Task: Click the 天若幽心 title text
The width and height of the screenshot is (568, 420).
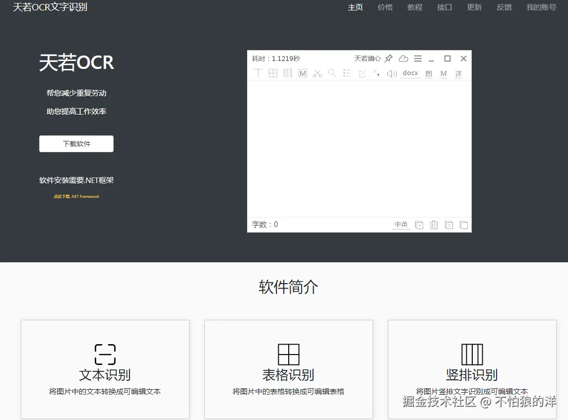Action: tap(367, 59)
